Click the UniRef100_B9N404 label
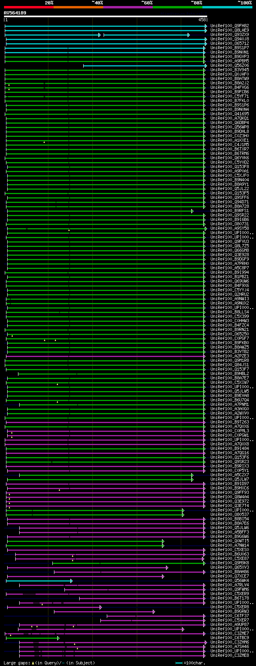This screenshot has width=256, height=666. [x=230, y=180]
